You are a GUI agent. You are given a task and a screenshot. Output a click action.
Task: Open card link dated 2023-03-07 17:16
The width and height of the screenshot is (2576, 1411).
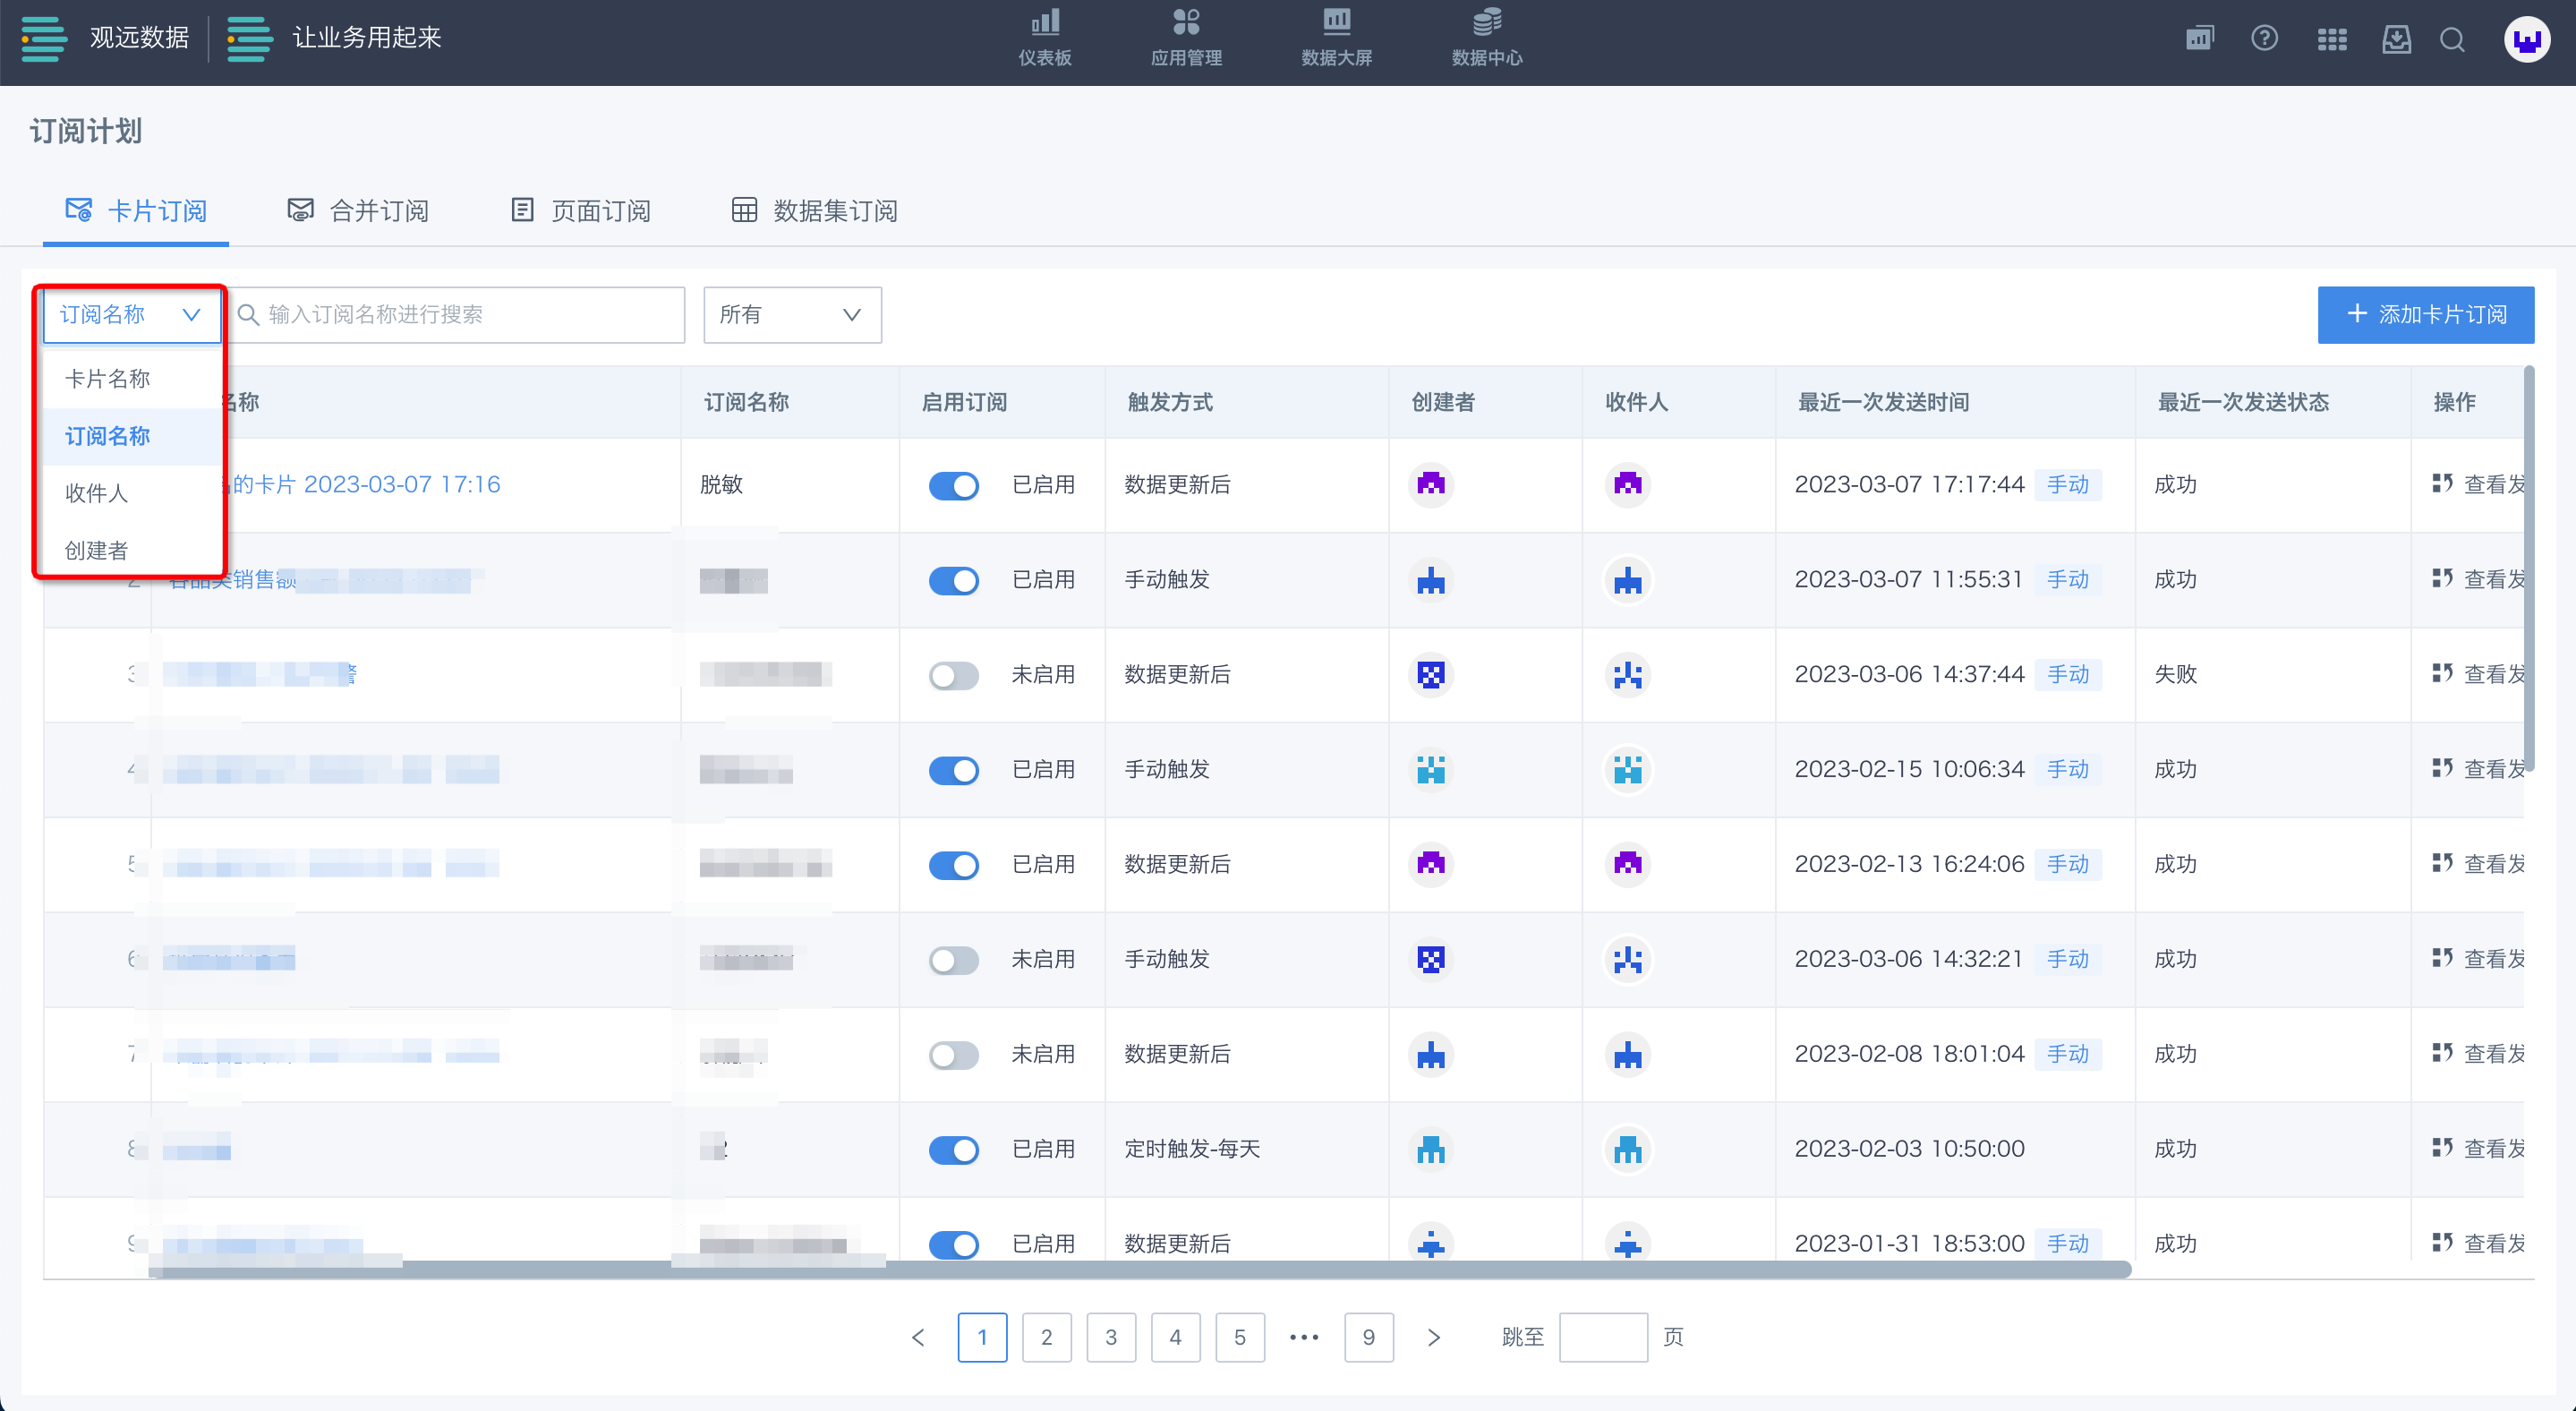(365, 485)
